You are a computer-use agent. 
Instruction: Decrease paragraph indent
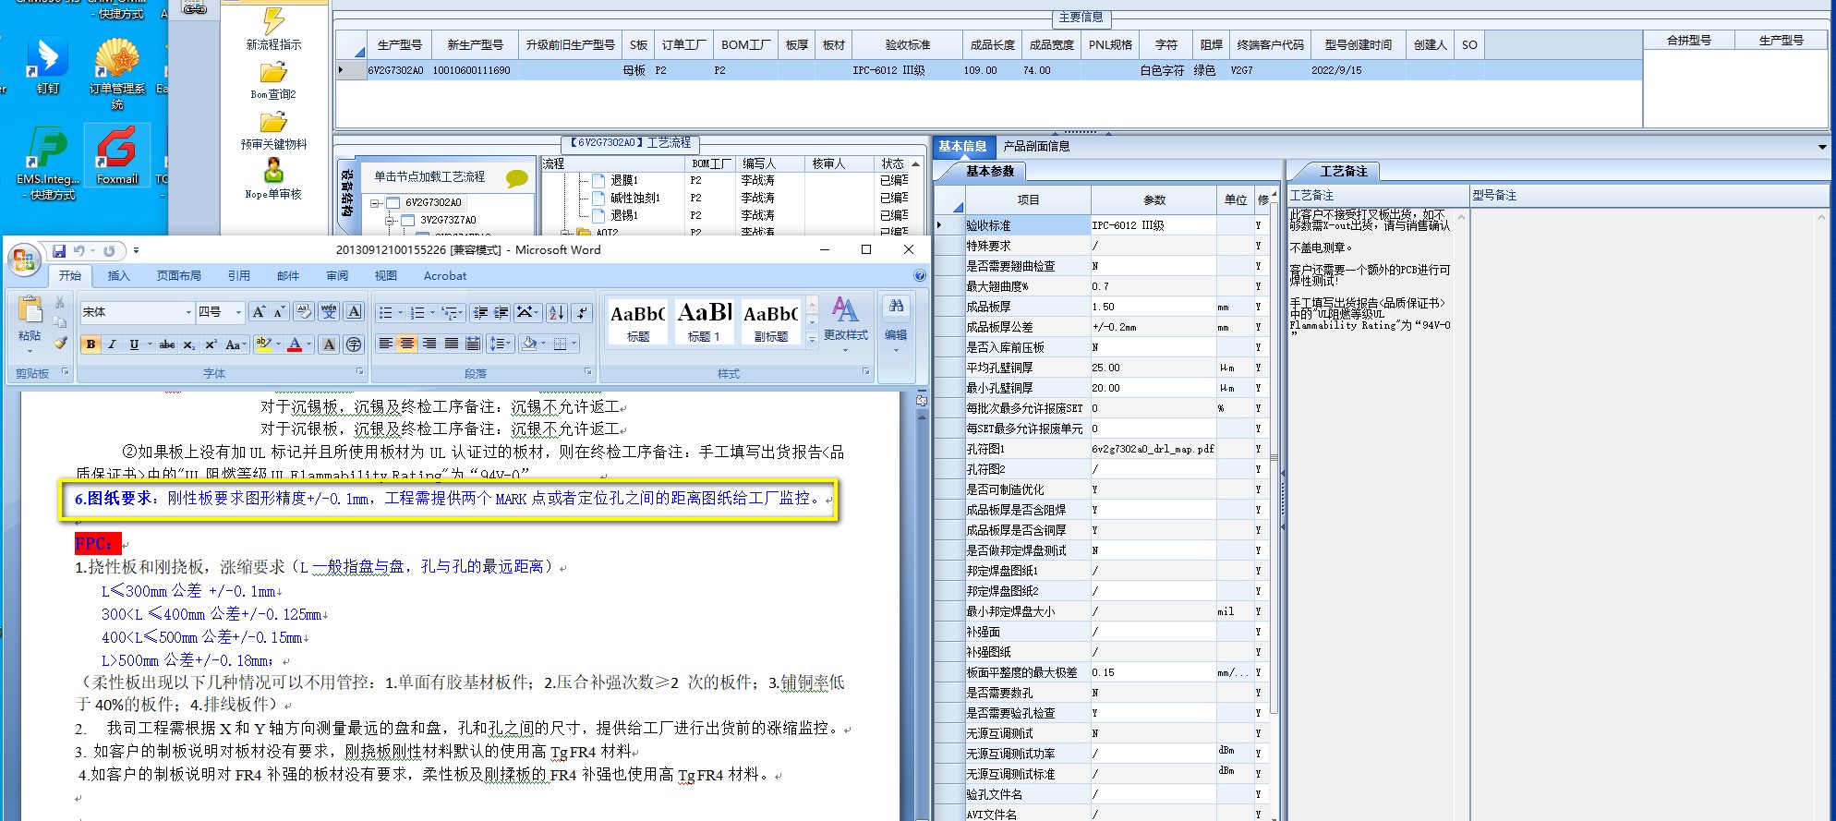[480, 313]
